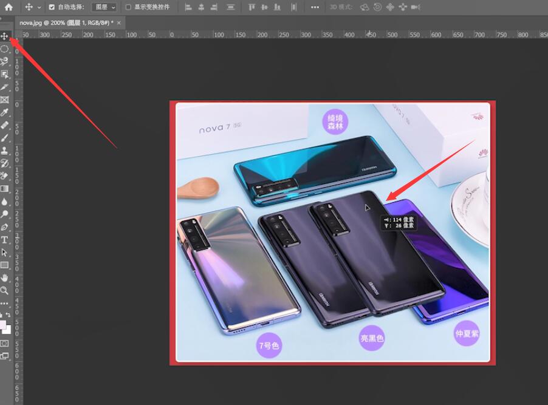Click the 7号色 purple label on canvas
548x405 pixels.
coord(269,345)
